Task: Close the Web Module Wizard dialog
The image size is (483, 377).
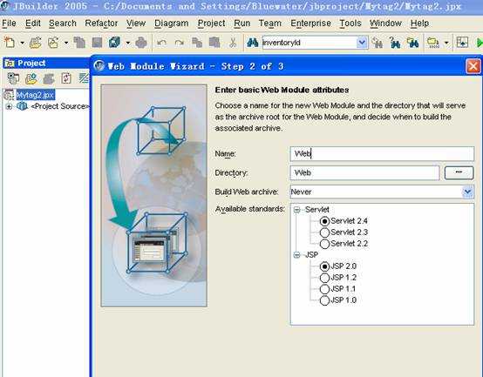Action: pos(473,66)
